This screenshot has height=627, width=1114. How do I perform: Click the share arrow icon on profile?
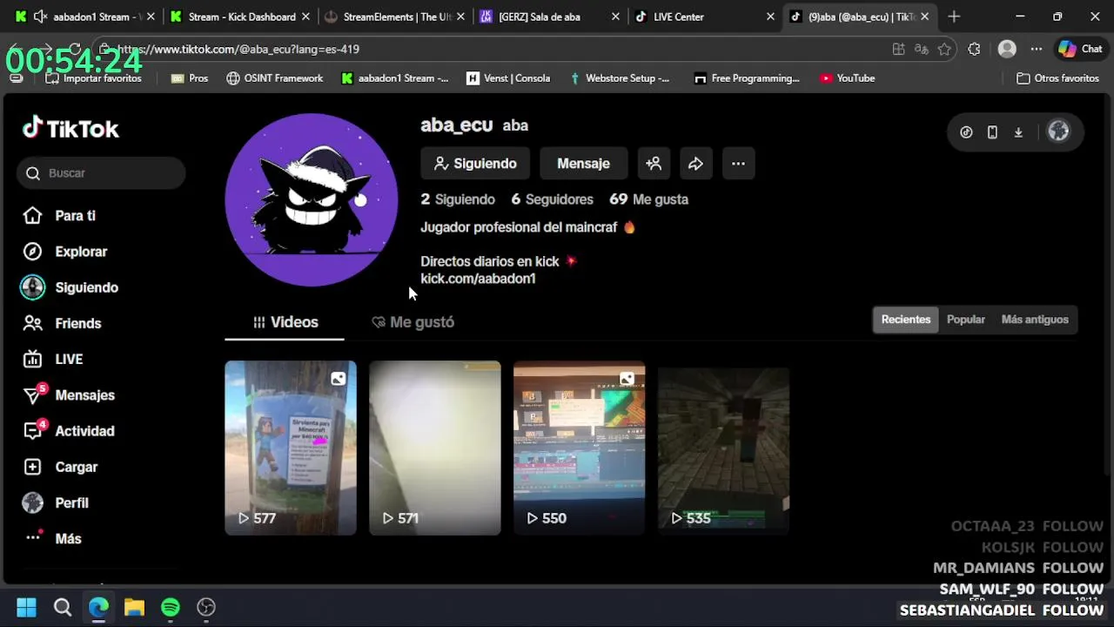pos(695,164)
